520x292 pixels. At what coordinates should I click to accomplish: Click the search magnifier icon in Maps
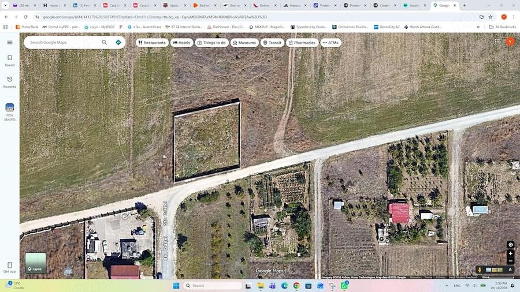coord(105,42)
